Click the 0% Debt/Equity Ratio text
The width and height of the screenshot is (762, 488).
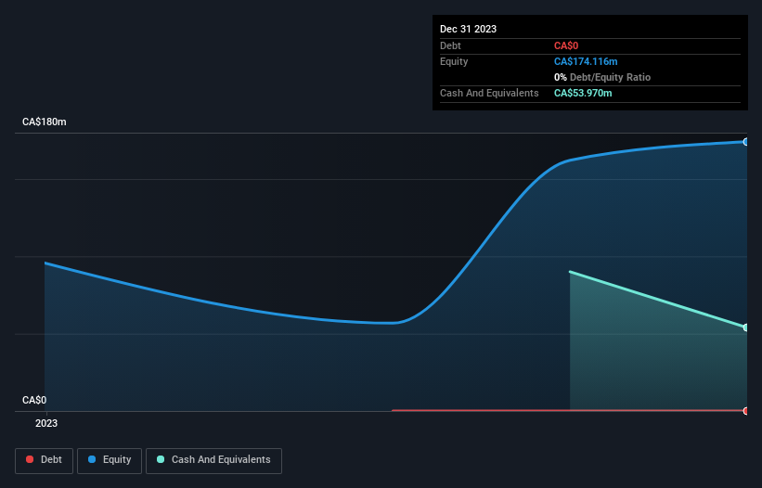pos(602,77)
